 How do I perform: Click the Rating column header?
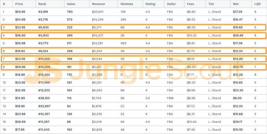(150, 4)
